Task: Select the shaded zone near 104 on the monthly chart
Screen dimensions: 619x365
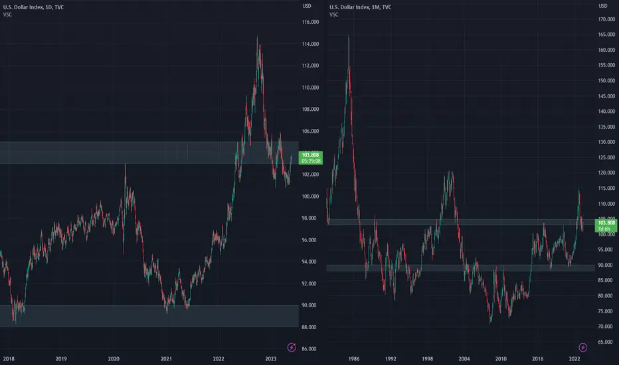Action: (461, 222)
